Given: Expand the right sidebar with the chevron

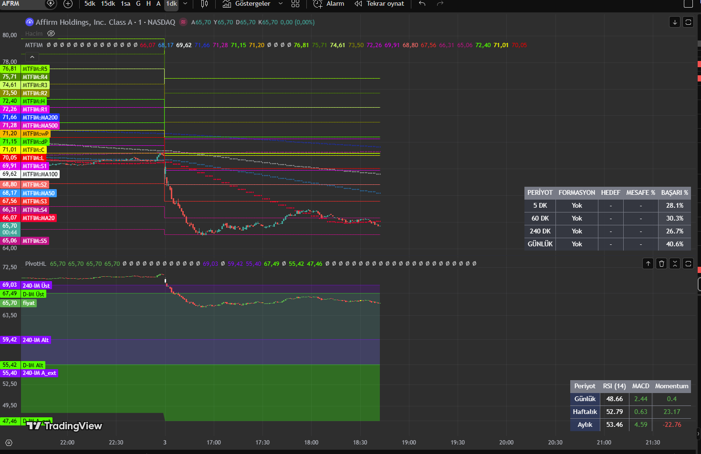Looking at the screenshot, I should click(x=698, y=434).
